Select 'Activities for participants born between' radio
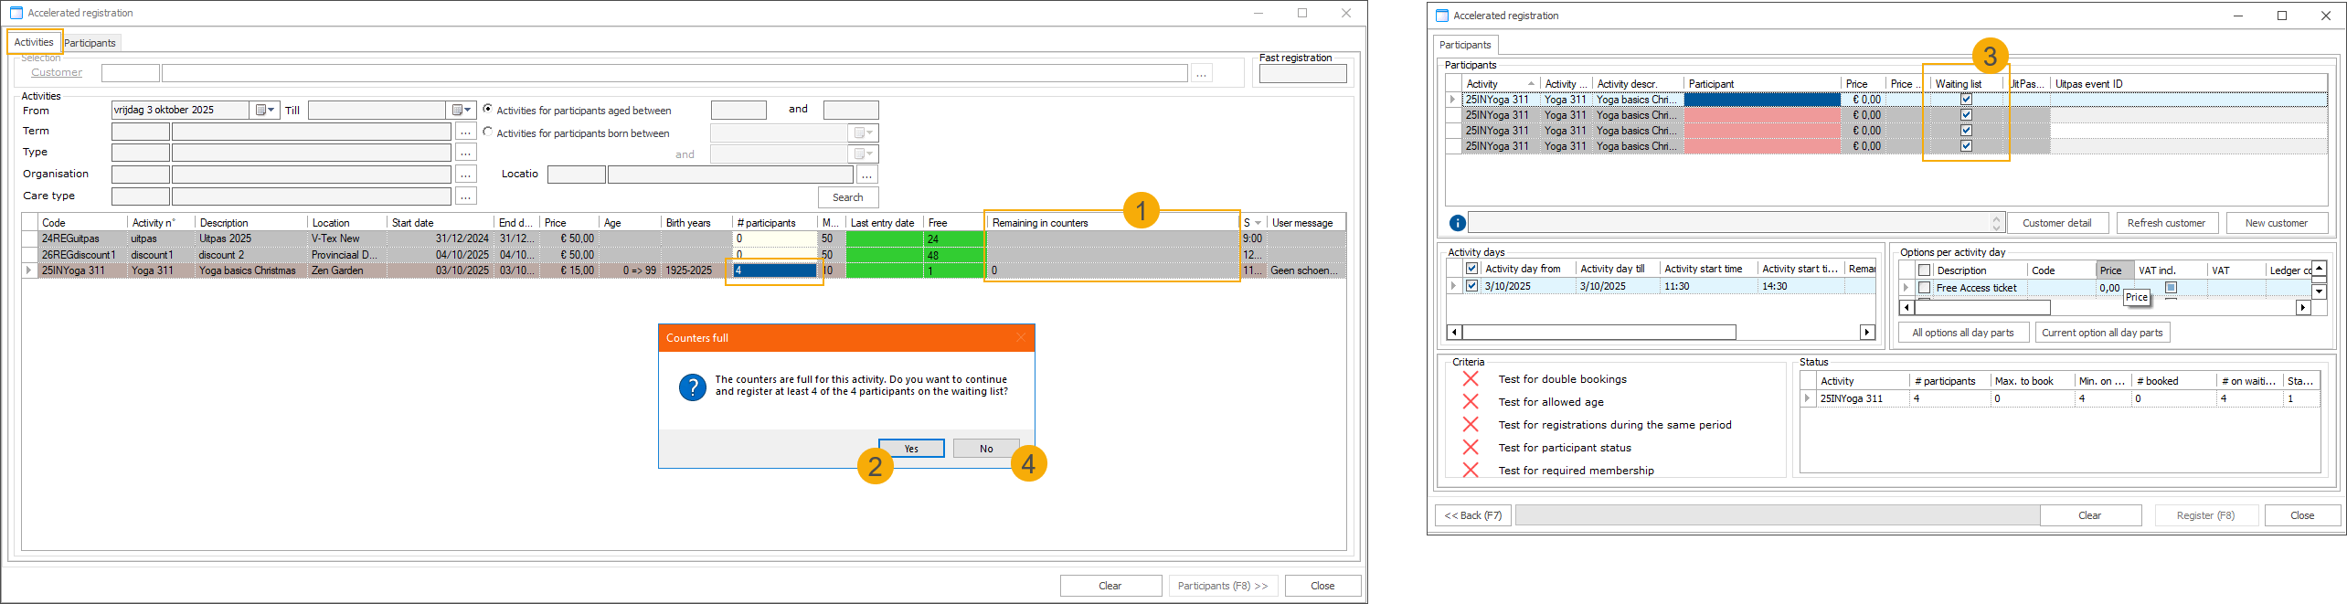 tap(488, 132)
